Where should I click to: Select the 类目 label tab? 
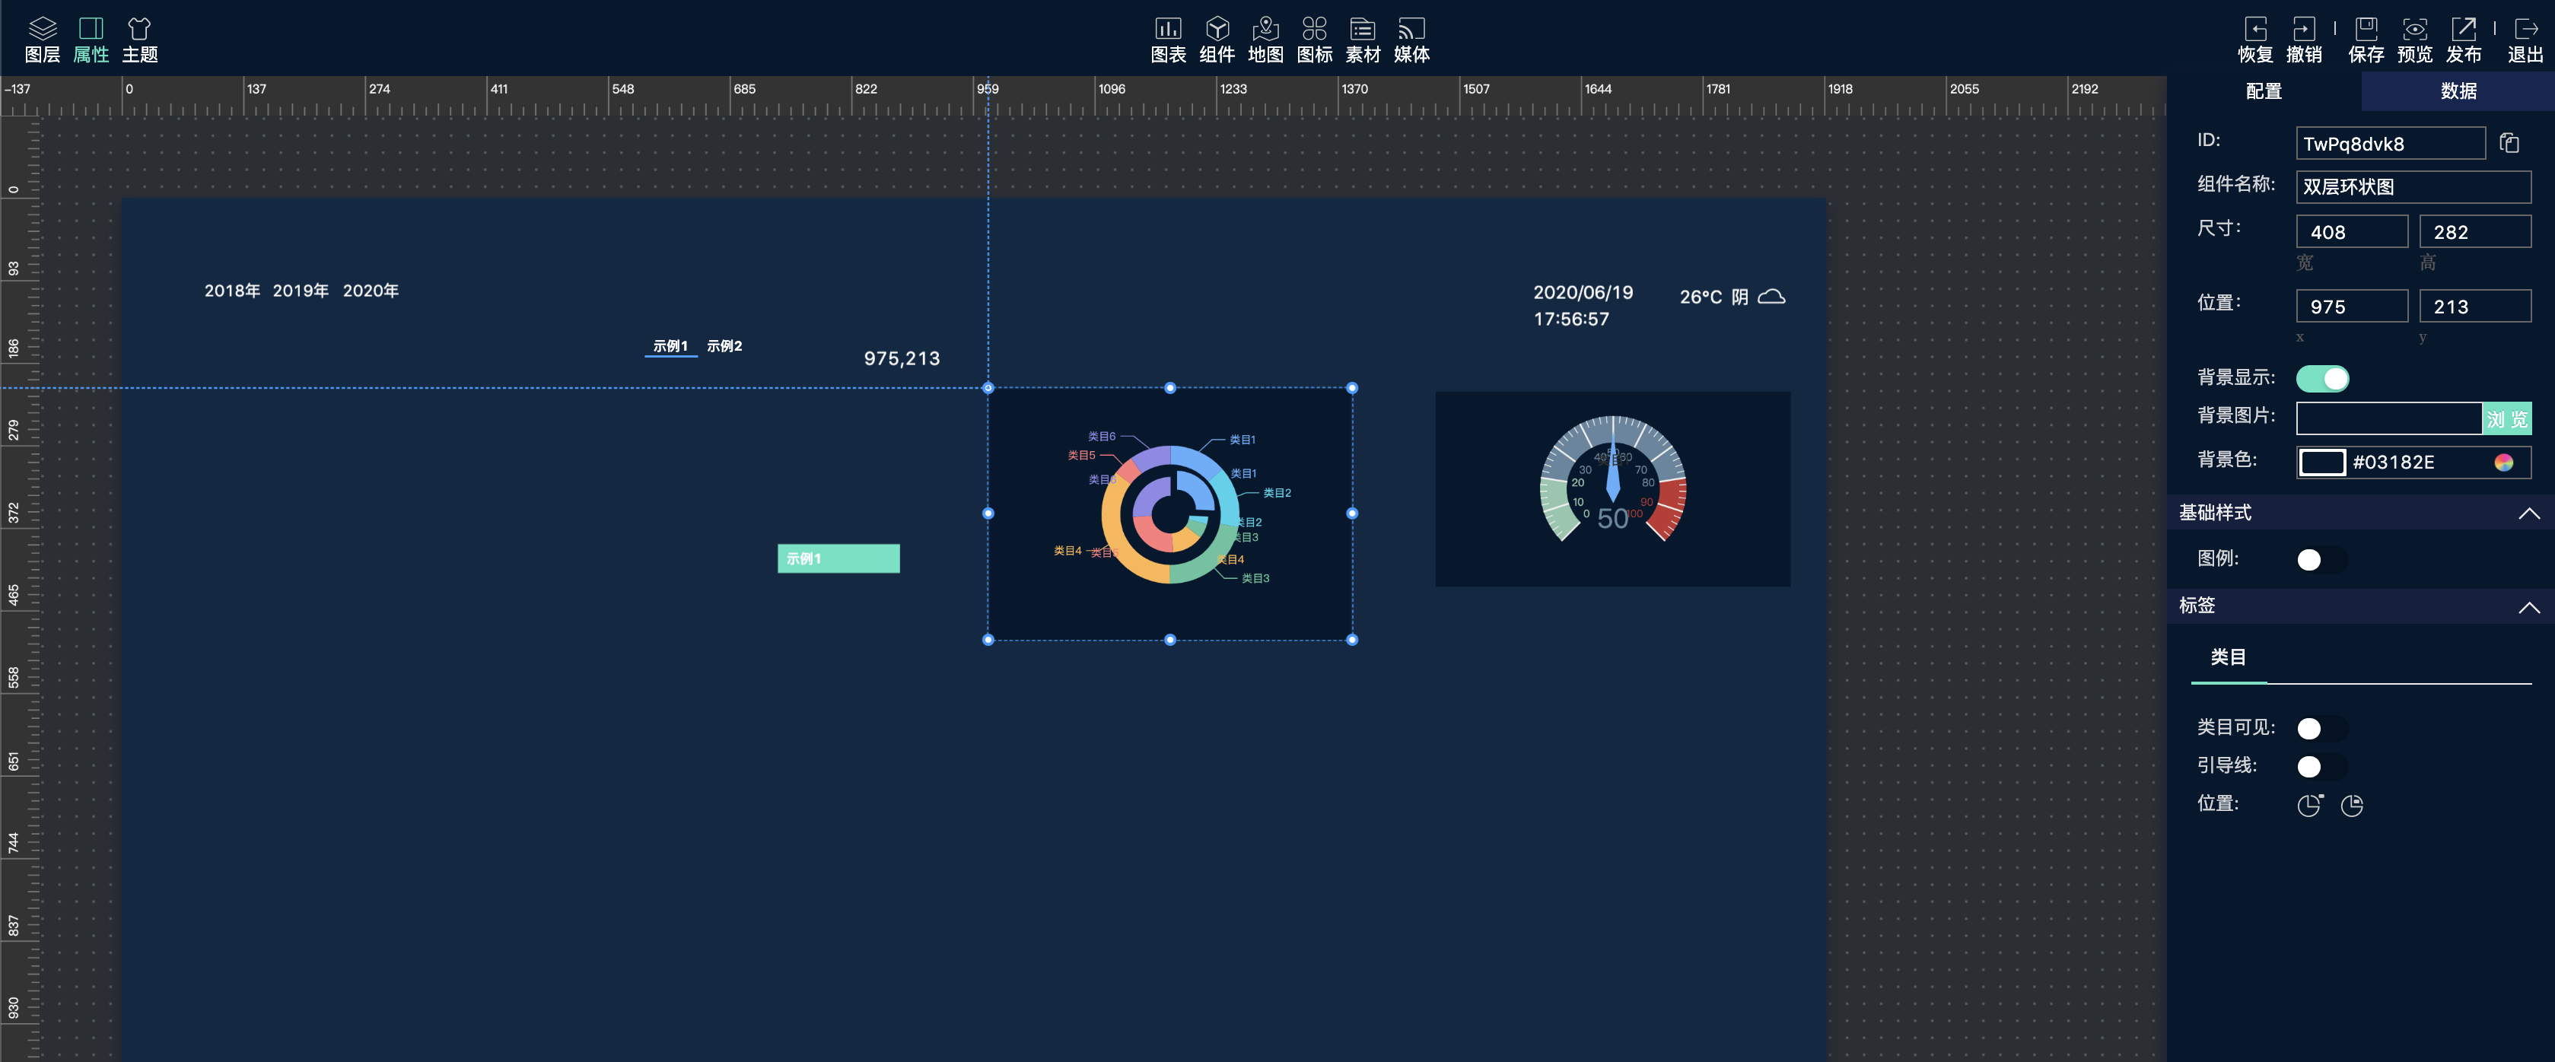pyautogui.click(x=2228, y=657)
